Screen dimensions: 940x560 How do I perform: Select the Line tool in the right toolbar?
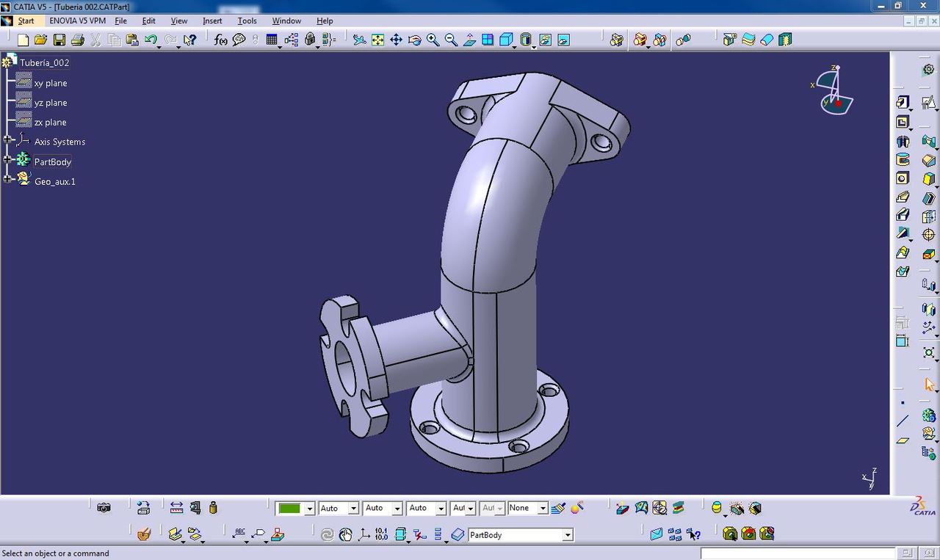tap(903, 421)
